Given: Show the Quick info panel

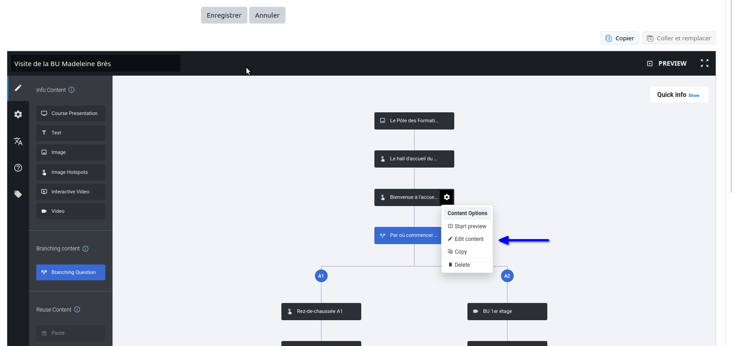Looking at the screenshot, I should [x=693, y=96].
